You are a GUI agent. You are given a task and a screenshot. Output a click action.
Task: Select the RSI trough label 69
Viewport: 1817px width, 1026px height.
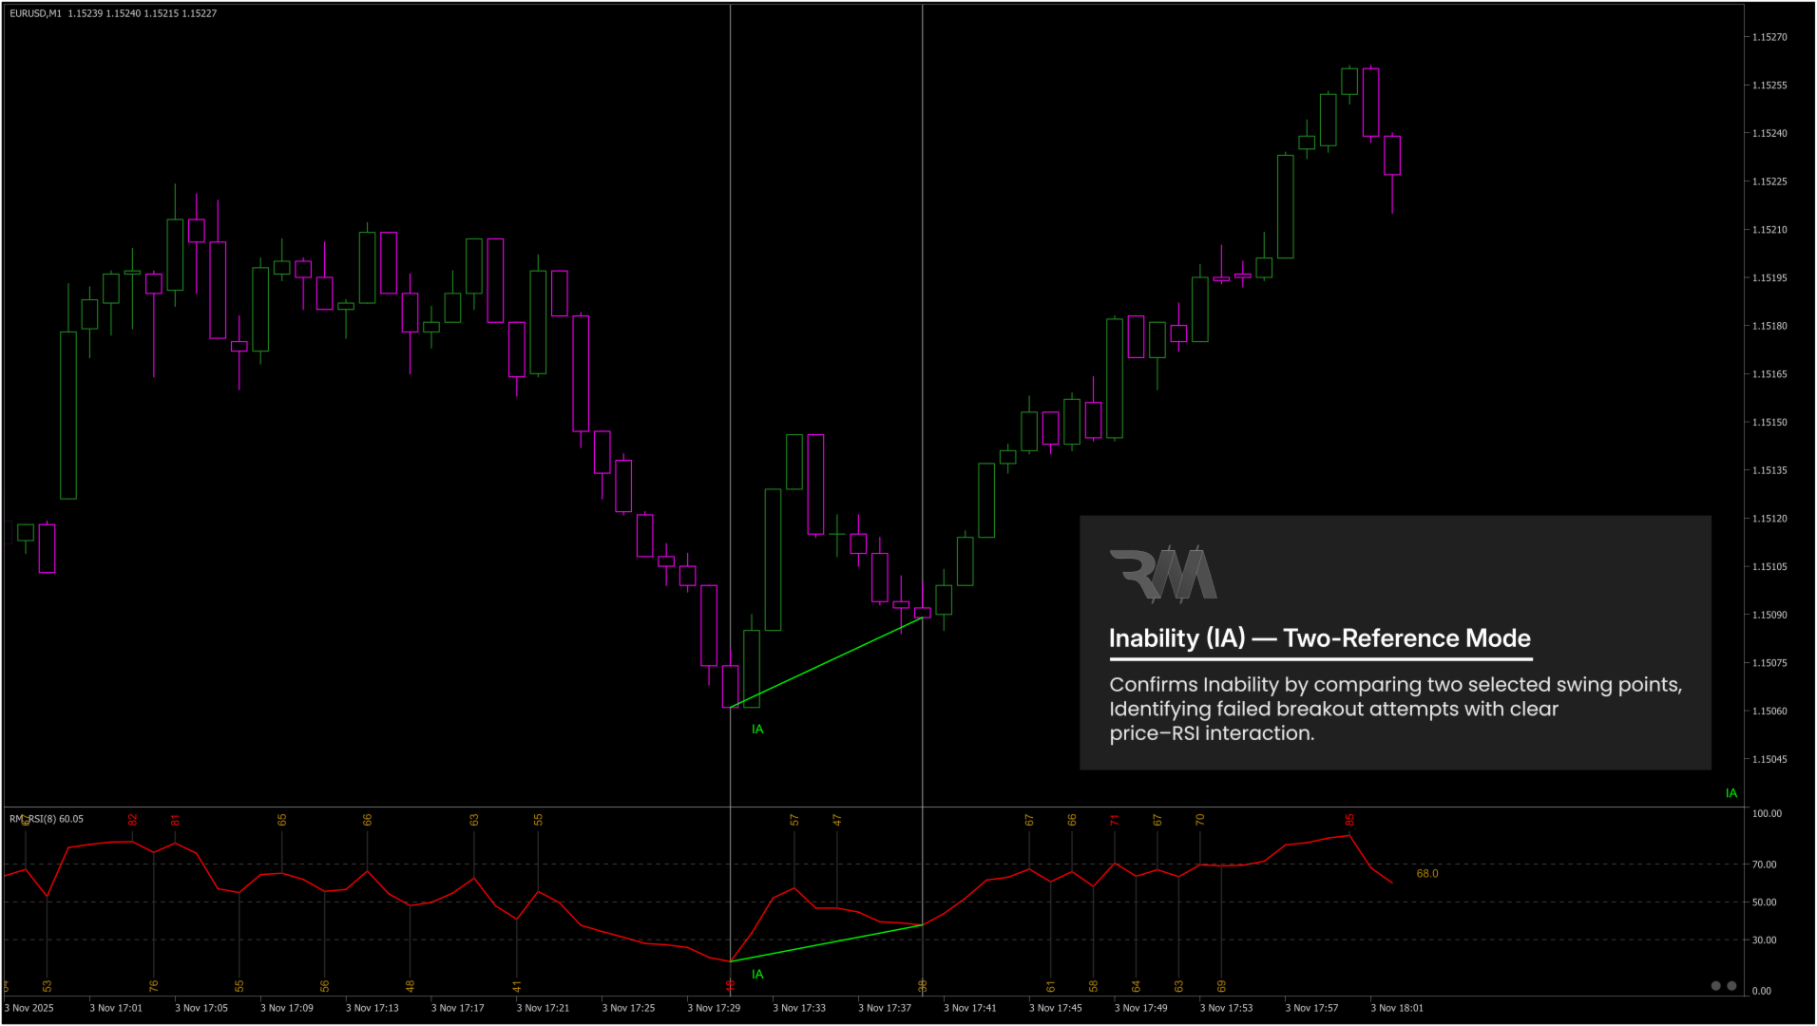[1222, 986]
